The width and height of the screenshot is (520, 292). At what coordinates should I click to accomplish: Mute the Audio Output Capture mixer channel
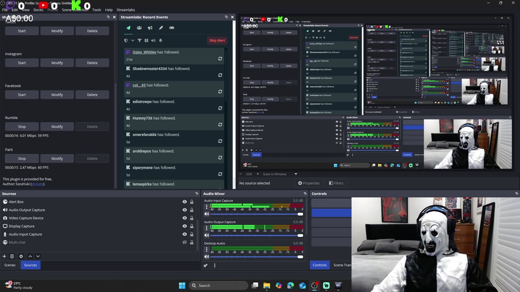206,235
